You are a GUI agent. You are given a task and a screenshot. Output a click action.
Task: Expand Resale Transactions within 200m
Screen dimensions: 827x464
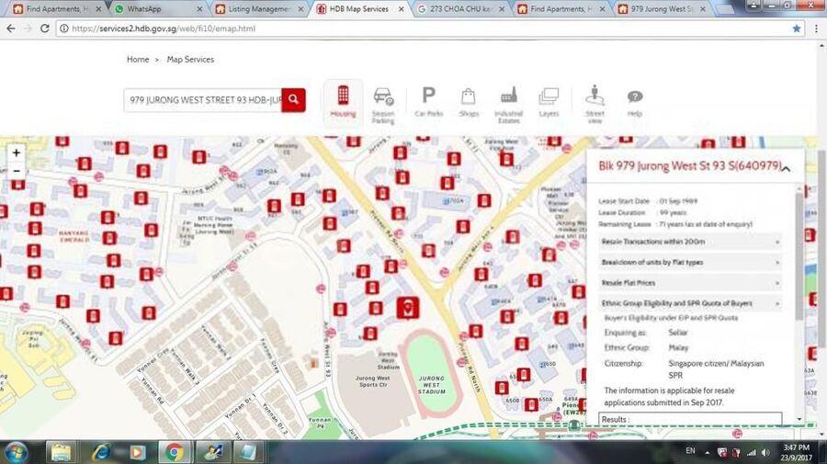pos(690,242)
